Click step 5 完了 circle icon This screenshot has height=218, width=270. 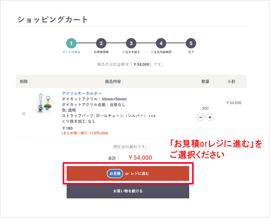(191, 43)
